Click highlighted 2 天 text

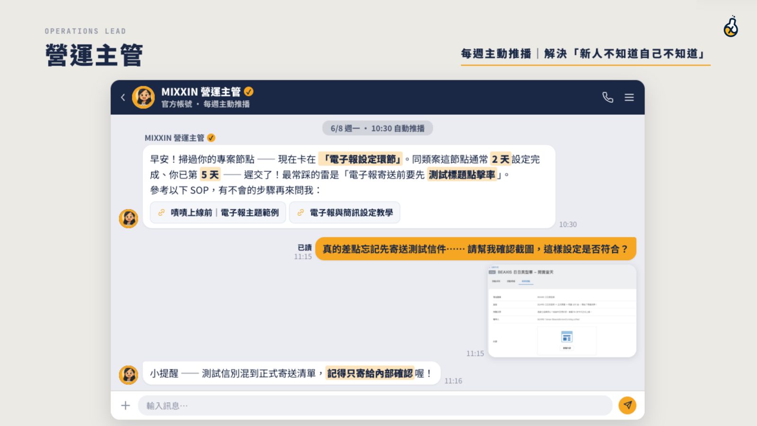(501, 159)
